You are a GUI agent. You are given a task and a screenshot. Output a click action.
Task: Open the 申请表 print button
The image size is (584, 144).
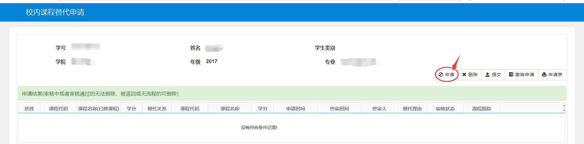pyautogui.click(x=552, y=75)
